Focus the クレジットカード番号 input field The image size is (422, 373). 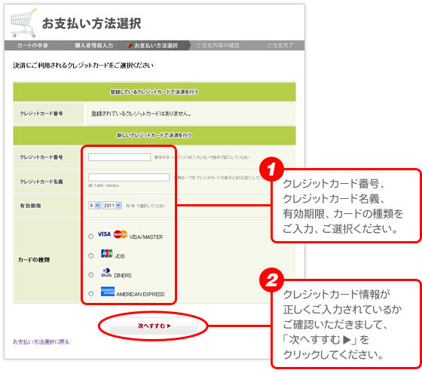pos(120,157)
